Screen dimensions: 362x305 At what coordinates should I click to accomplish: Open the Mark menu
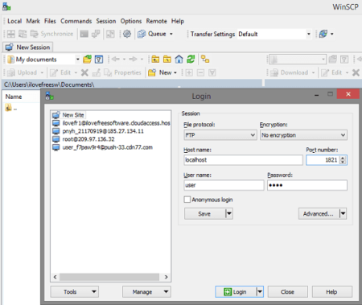click(x=33, y=21)
